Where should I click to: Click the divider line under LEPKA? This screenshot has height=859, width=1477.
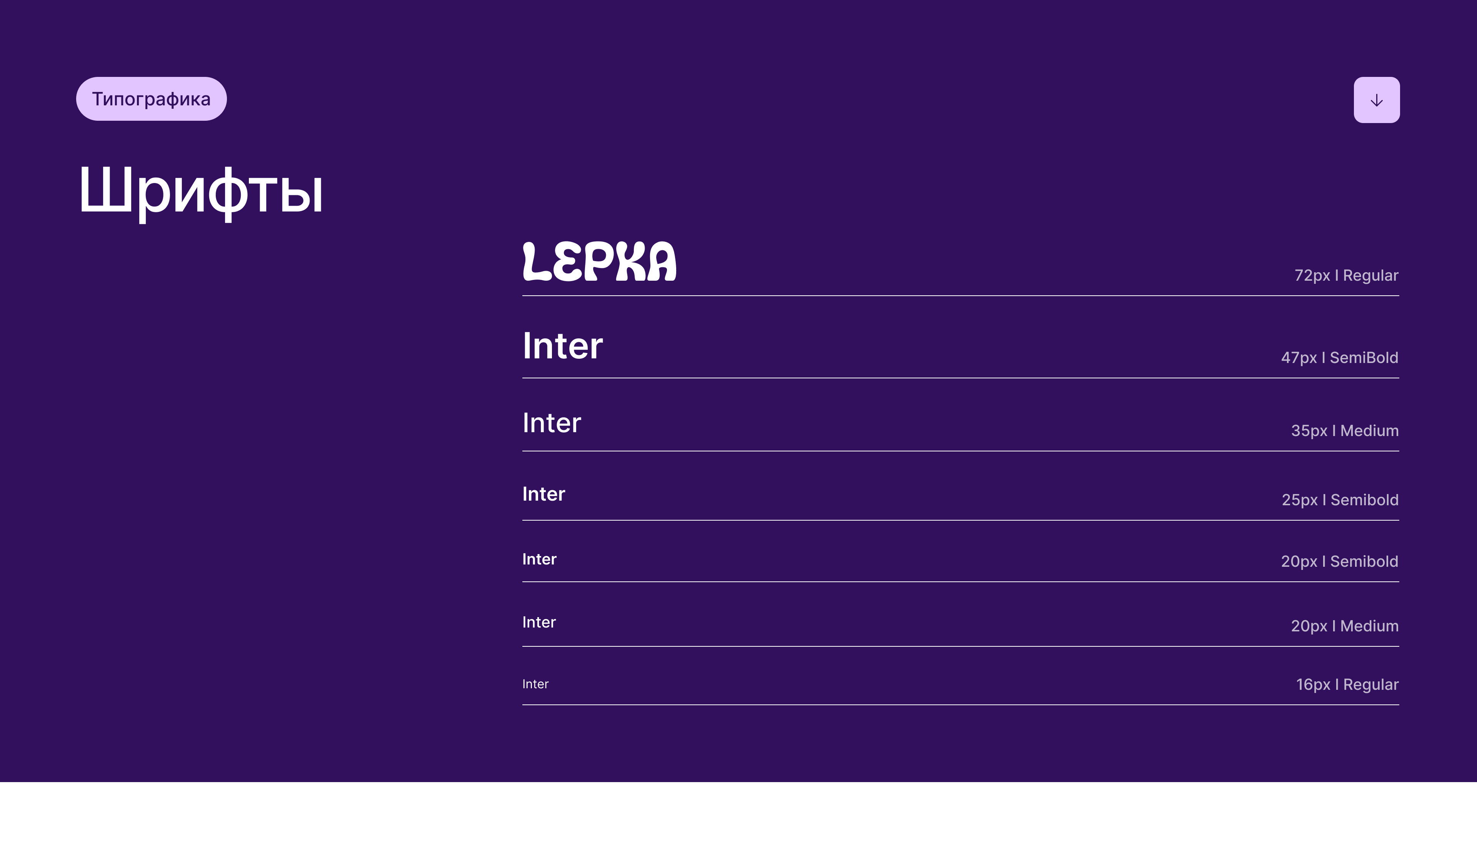pyautogui.click(x=960, y=296)
